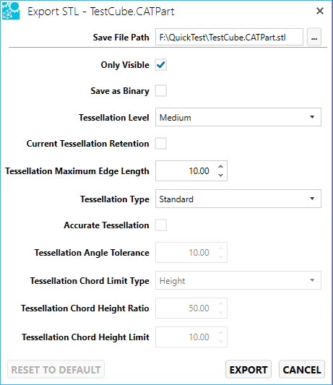Open the Tessellation Level dropdown
This screenshot has width=333, height=385.
238,117
